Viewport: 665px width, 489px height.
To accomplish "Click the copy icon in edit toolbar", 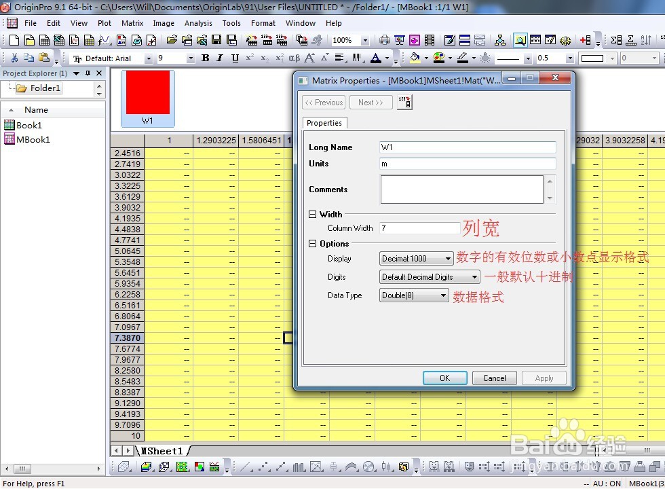I will [x=28, y=58].
